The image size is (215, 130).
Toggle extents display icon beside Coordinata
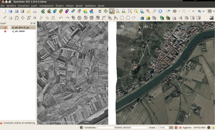[81, 128]
